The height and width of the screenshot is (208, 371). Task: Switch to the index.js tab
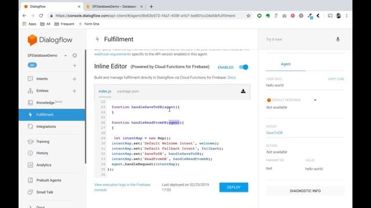coord(105,91)
